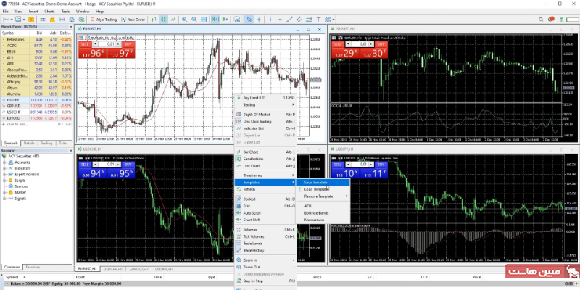Click the Zoom Out magnifier toolbar icon
The width and height of the screenshot is (580, 290).
(194, 20)
